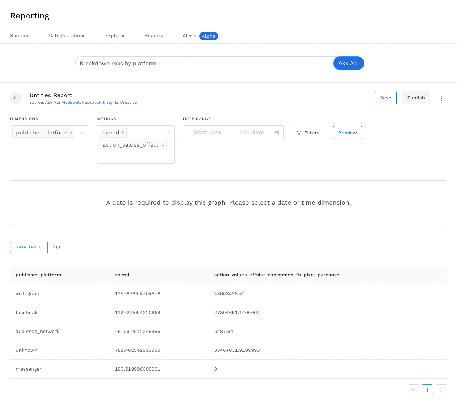457x402 pixels.
Task: Open the three-dot more options menu
Action: [441, 98]
